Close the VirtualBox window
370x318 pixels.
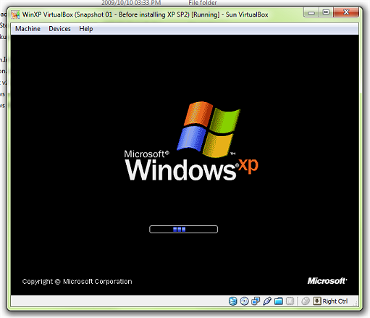click(x=346, y=12)
